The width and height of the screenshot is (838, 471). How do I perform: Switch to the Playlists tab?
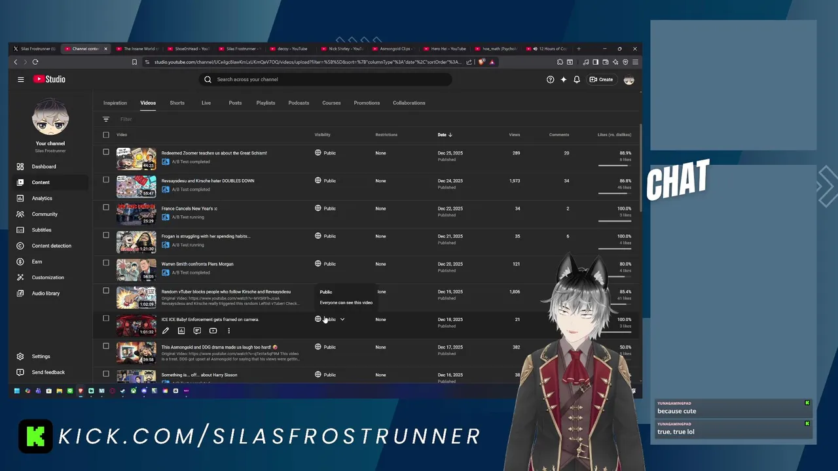coord(266,103)
